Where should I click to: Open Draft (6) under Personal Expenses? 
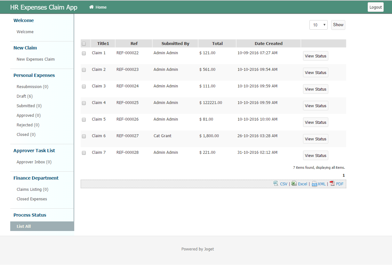tap(25, 96)
